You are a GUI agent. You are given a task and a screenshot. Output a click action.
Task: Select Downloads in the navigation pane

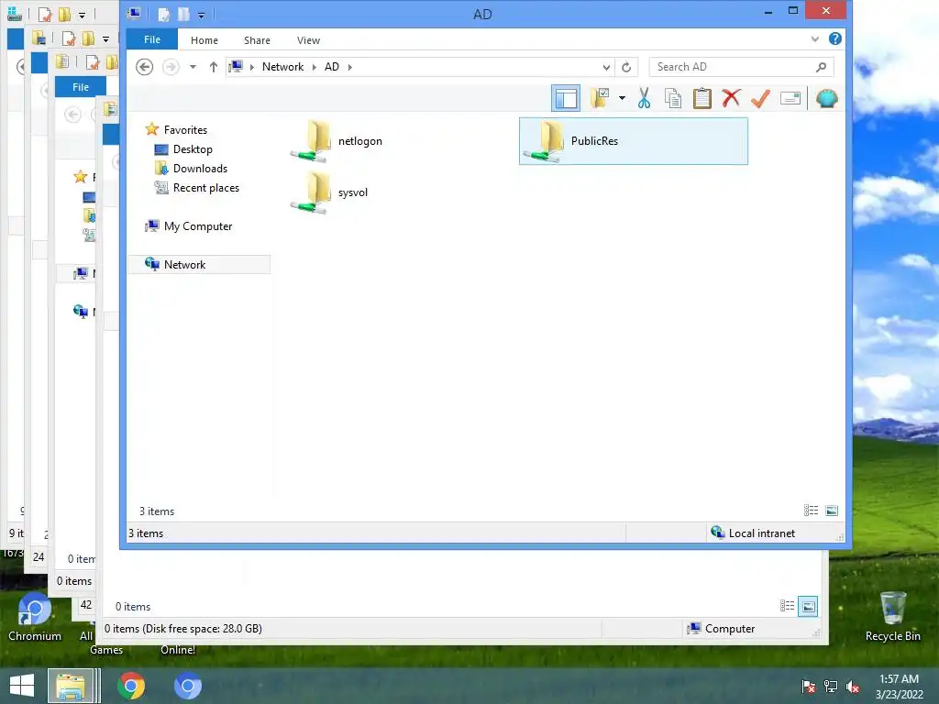(200, 169)
